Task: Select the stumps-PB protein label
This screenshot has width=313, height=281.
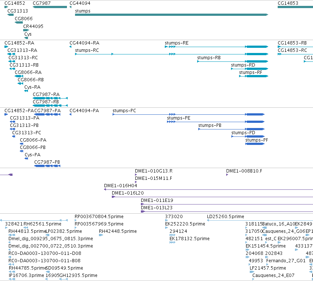Action: coord(210,125)
